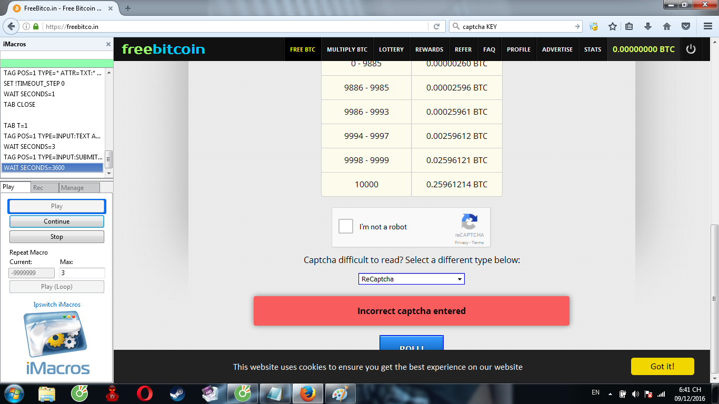Close the iMacros sidebar panel
The height and width of the screenshot is (404, 719).
[x=108, y=44]
